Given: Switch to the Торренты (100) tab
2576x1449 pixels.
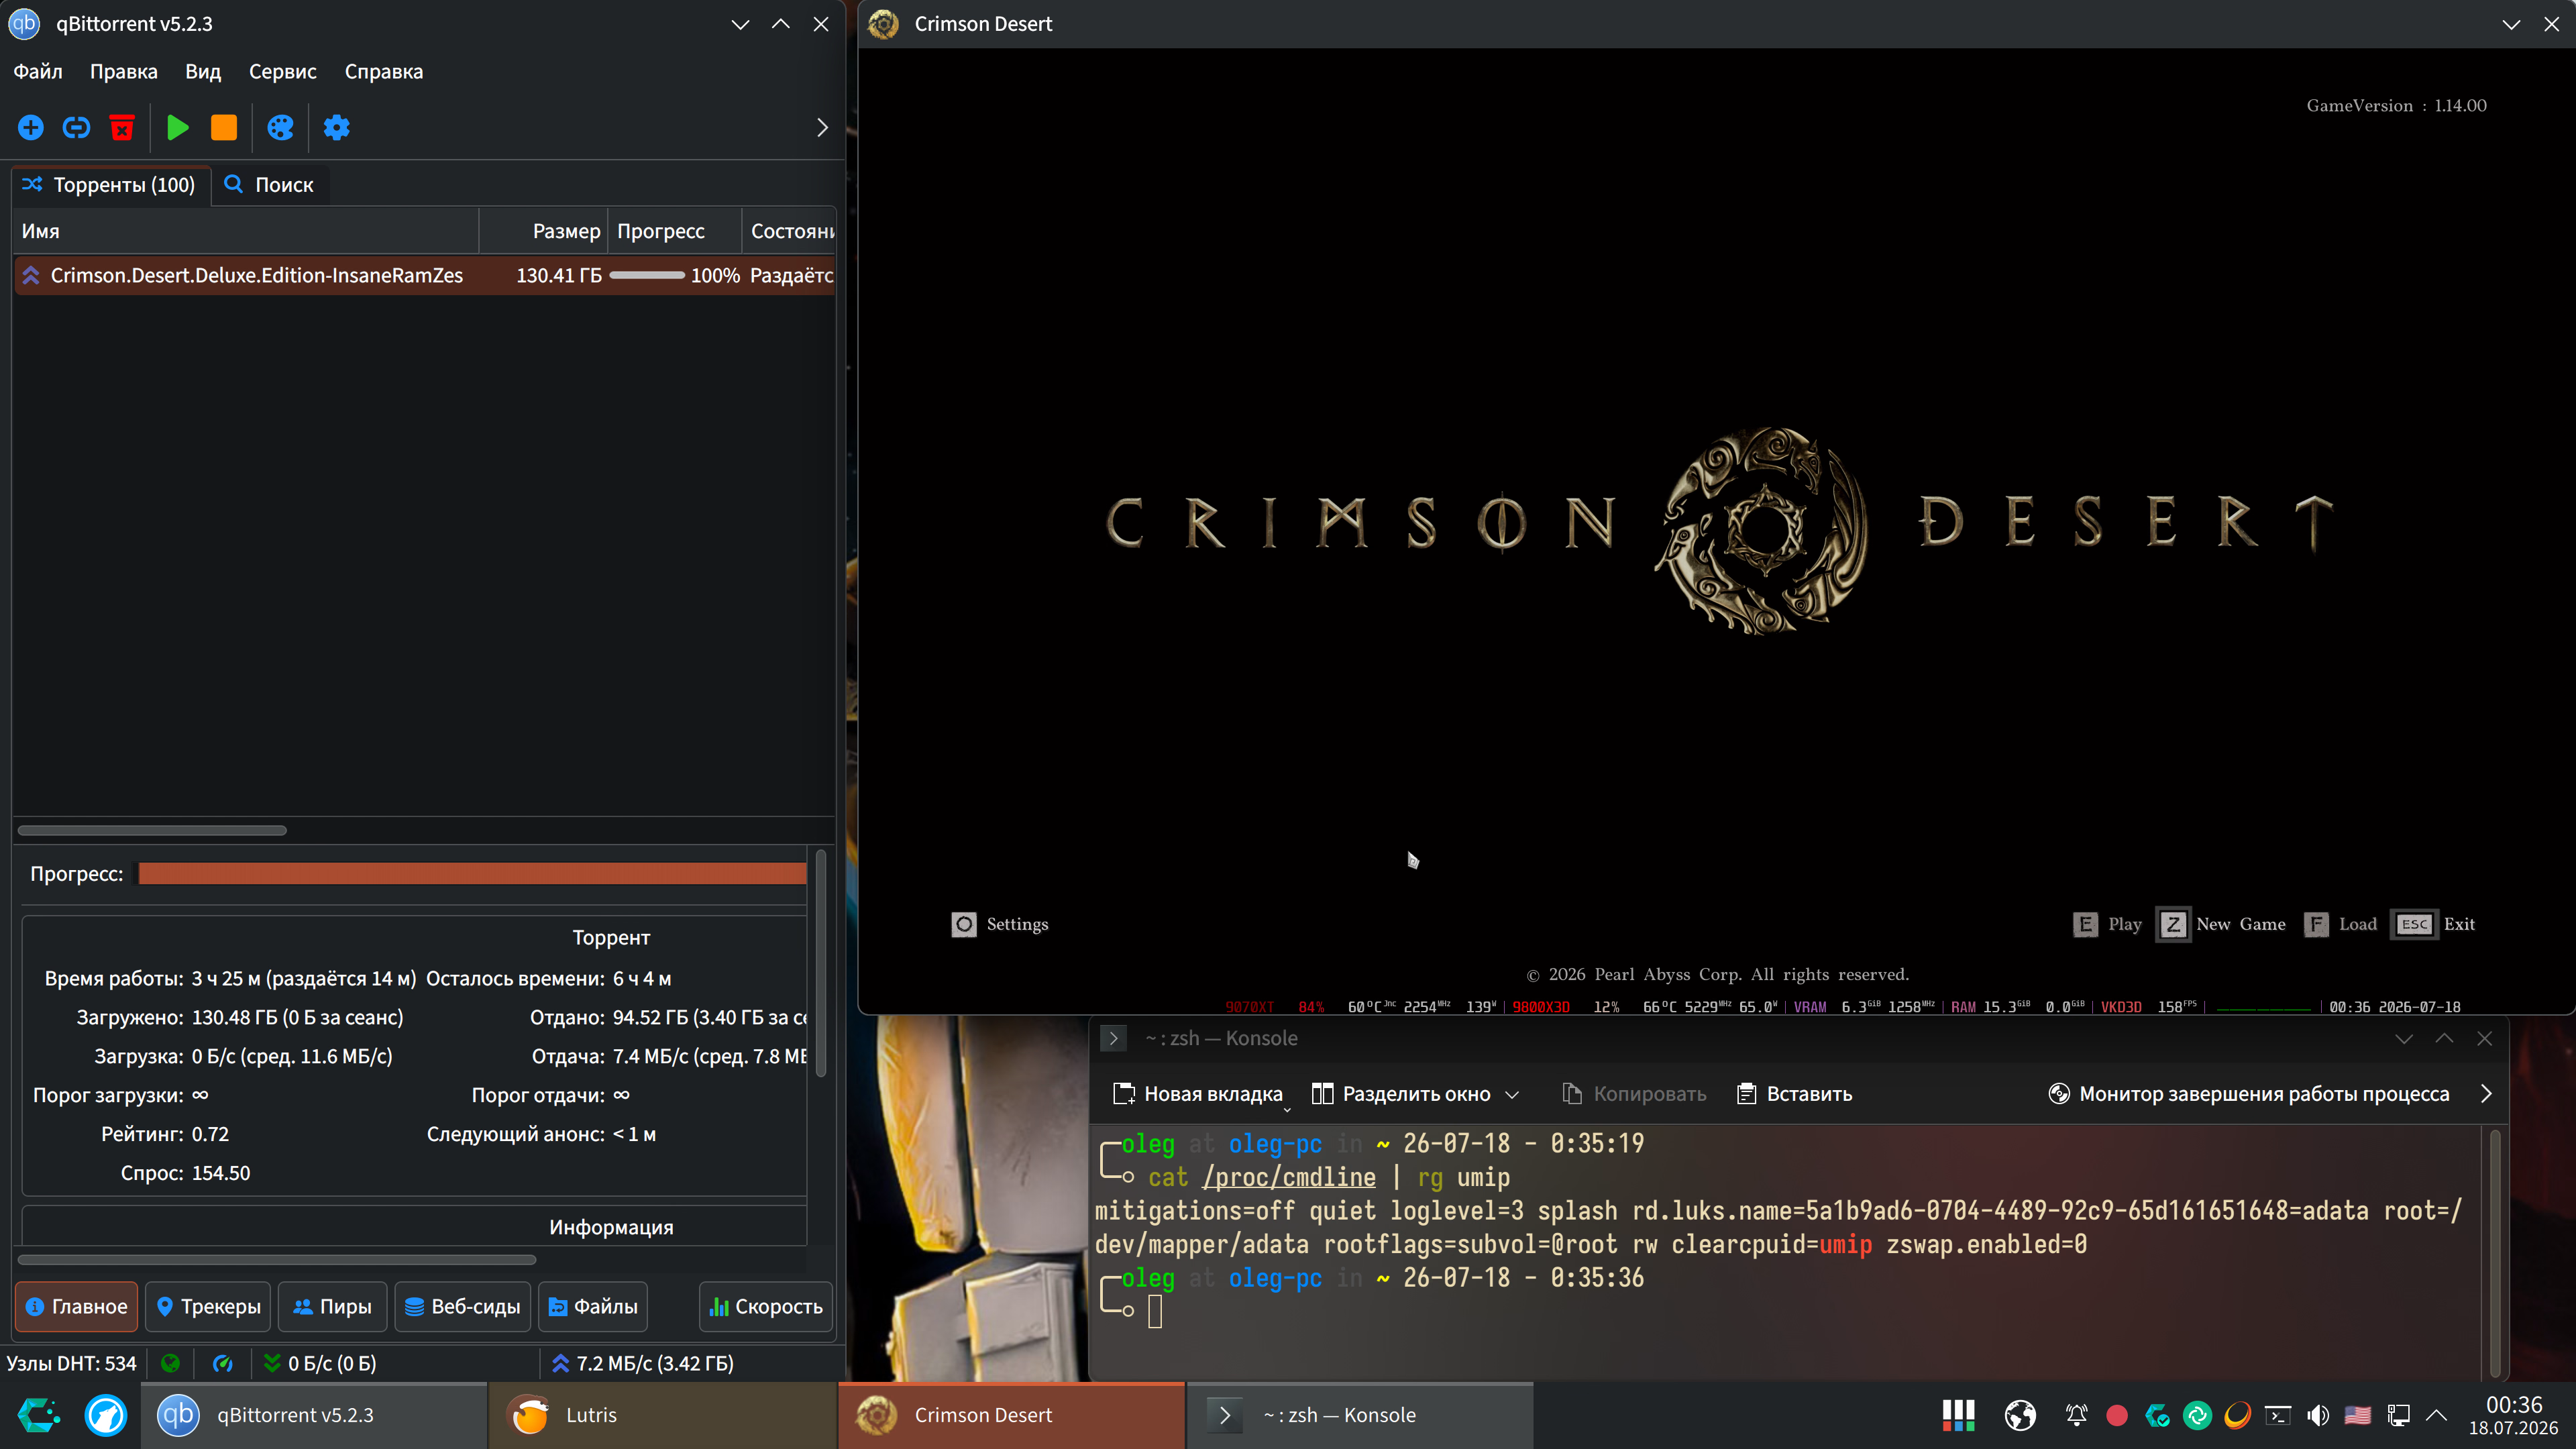Looking at the screenshot, I should (x=111, y=185).
